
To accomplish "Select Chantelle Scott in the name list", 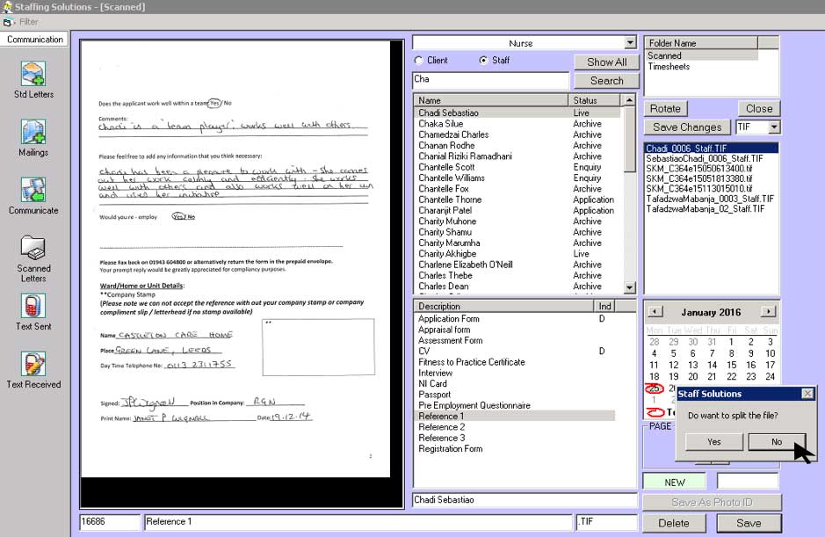I will point(446,167).
